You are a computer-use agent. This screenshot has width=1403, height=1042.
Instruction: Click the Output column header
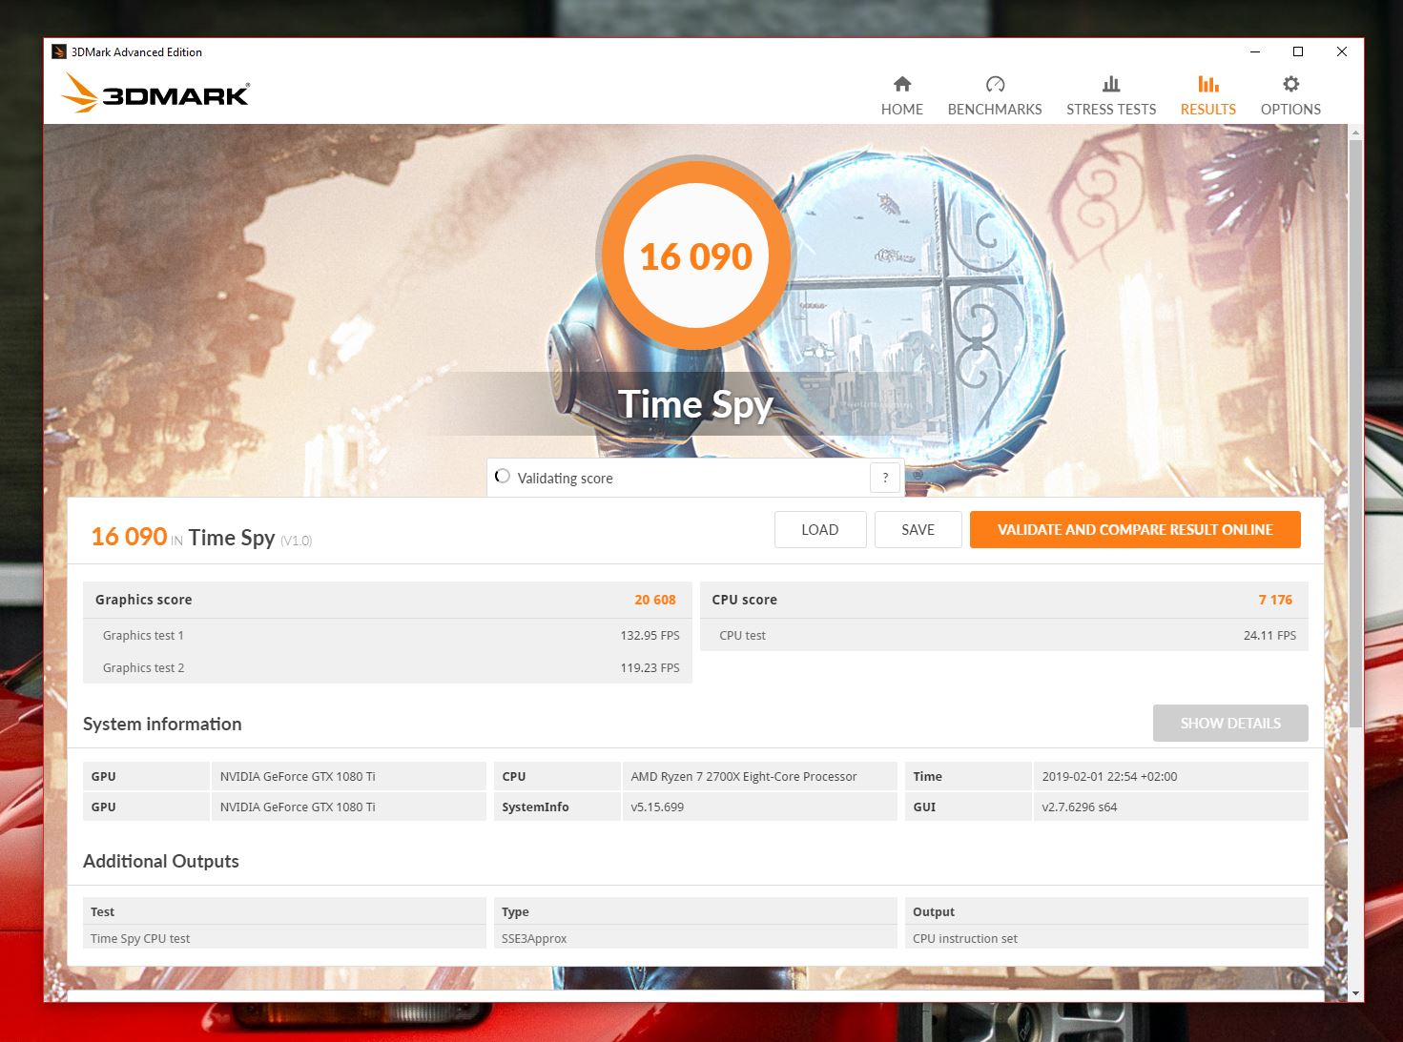click(x=1106, y=911)
